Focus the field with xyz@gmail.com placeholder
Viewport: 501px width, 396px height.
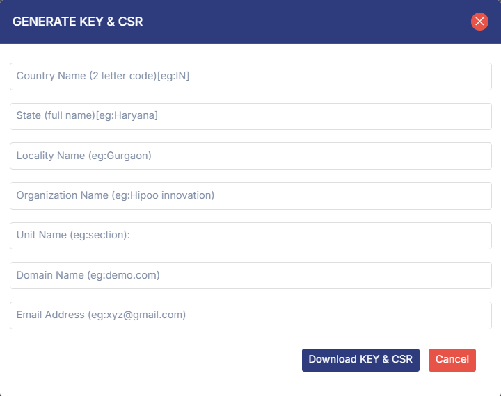pyautogui.click(x=250, y=315)
